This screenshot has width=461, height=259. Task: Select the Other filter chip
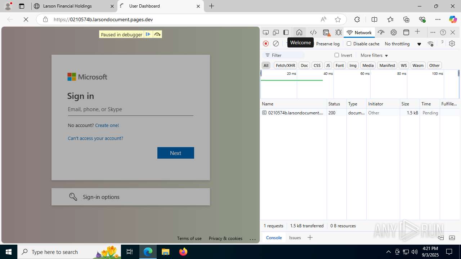point(434,65)
